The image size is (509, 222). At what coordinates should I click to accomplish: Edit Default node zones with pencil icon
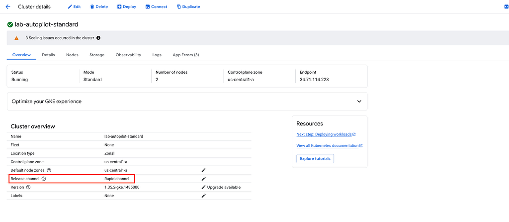(203, 170)
